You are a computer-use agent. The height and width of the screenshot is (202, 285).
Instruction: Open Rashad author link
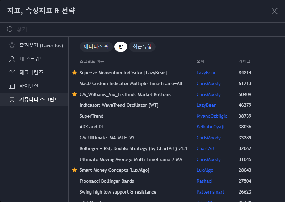pyautogui.click(x=204, y=181)
